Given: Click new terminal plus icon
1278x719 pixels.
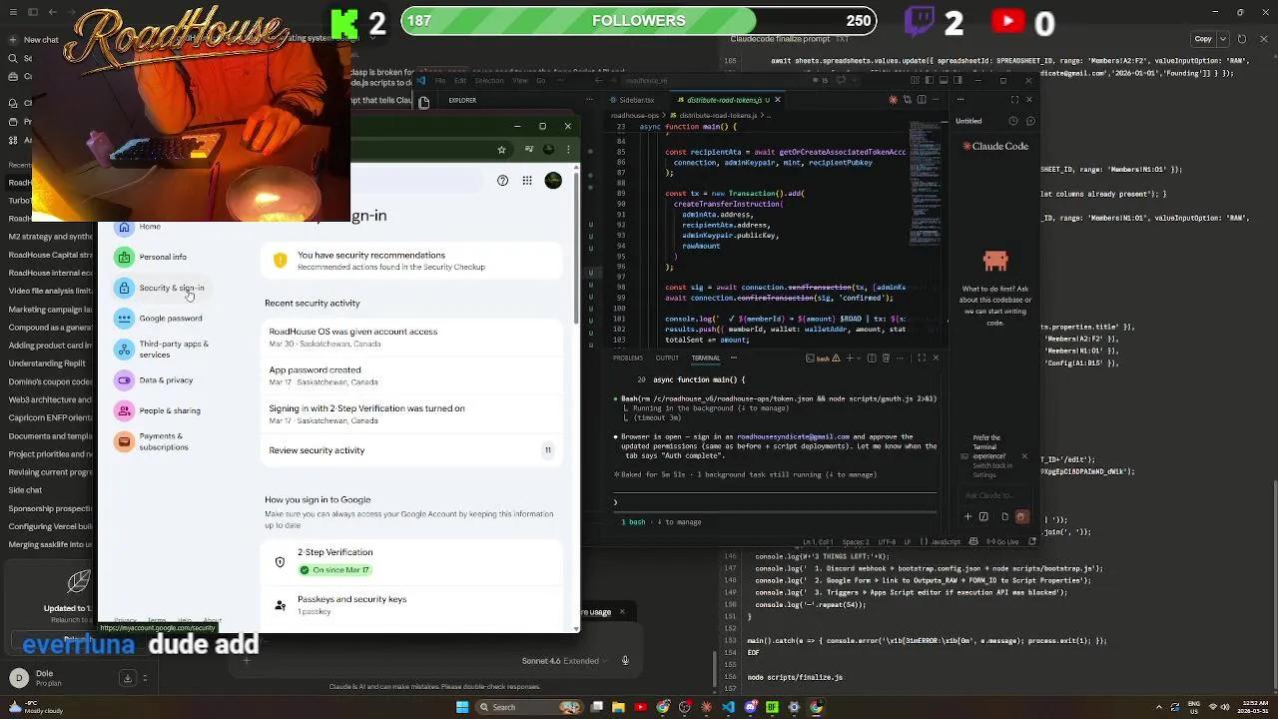Looking at the screenshot, I should [849, 358].
